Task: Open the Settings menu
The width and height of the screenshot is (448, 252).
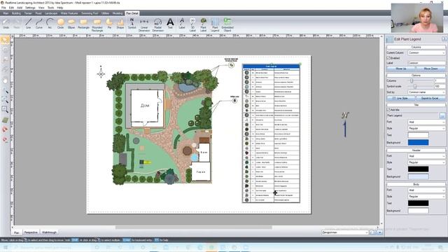Action: pos(30,8)
